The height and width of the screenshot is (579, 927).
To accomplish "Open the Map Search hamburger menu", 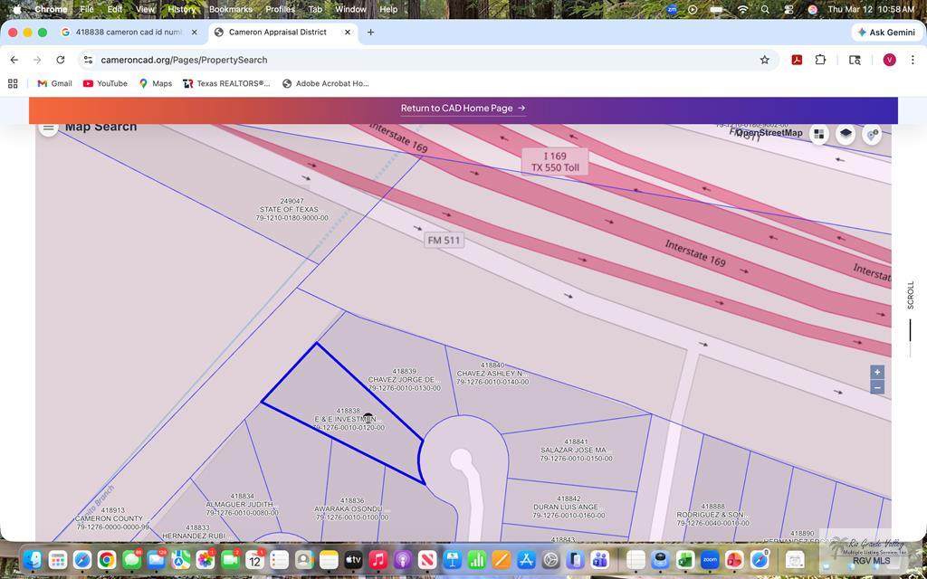I will click(49, 128).
